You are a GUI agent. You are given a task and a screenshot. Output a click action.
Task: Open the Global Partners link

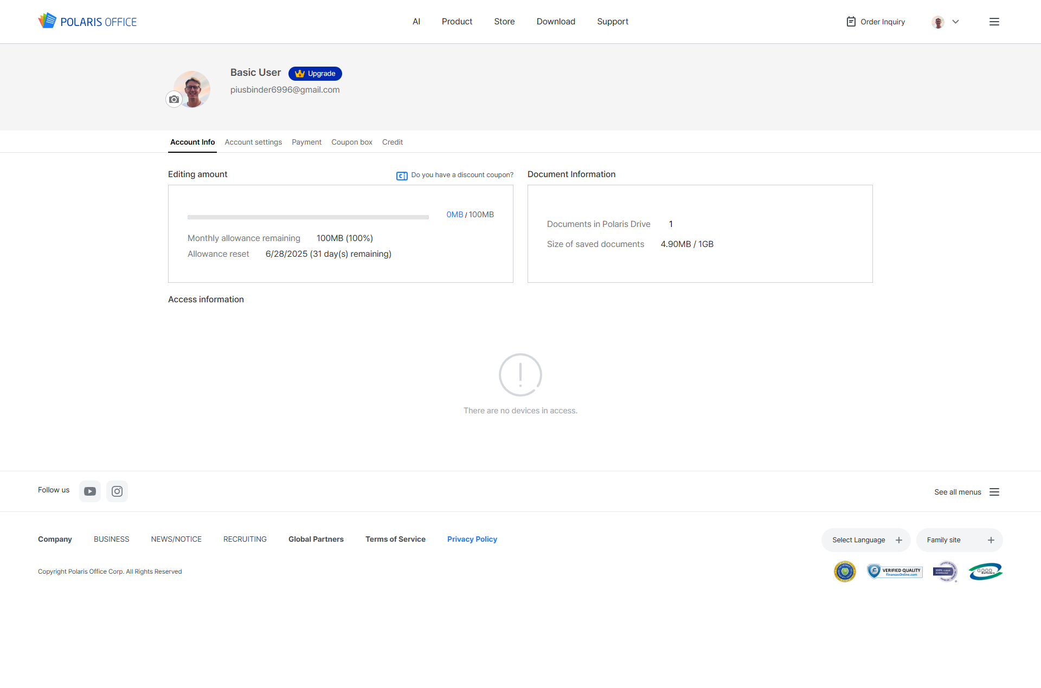click(316, 539)
